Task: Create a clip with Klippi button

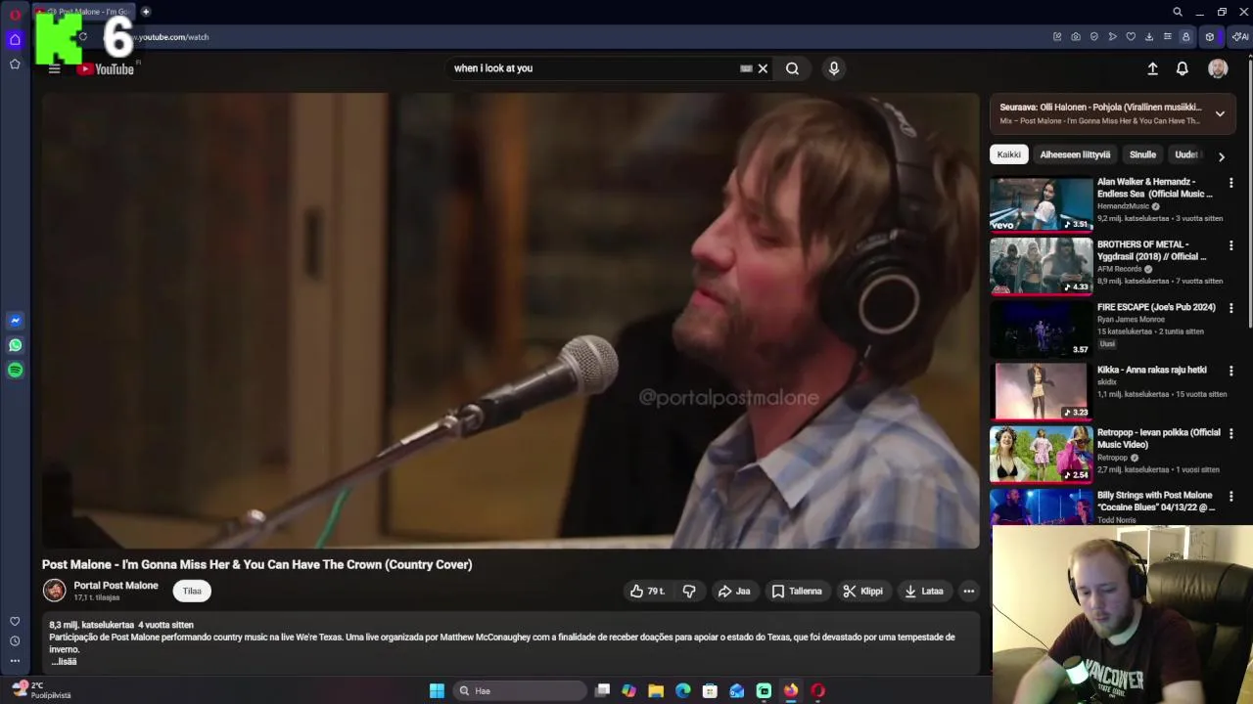Action: click(x=862, y=591)
